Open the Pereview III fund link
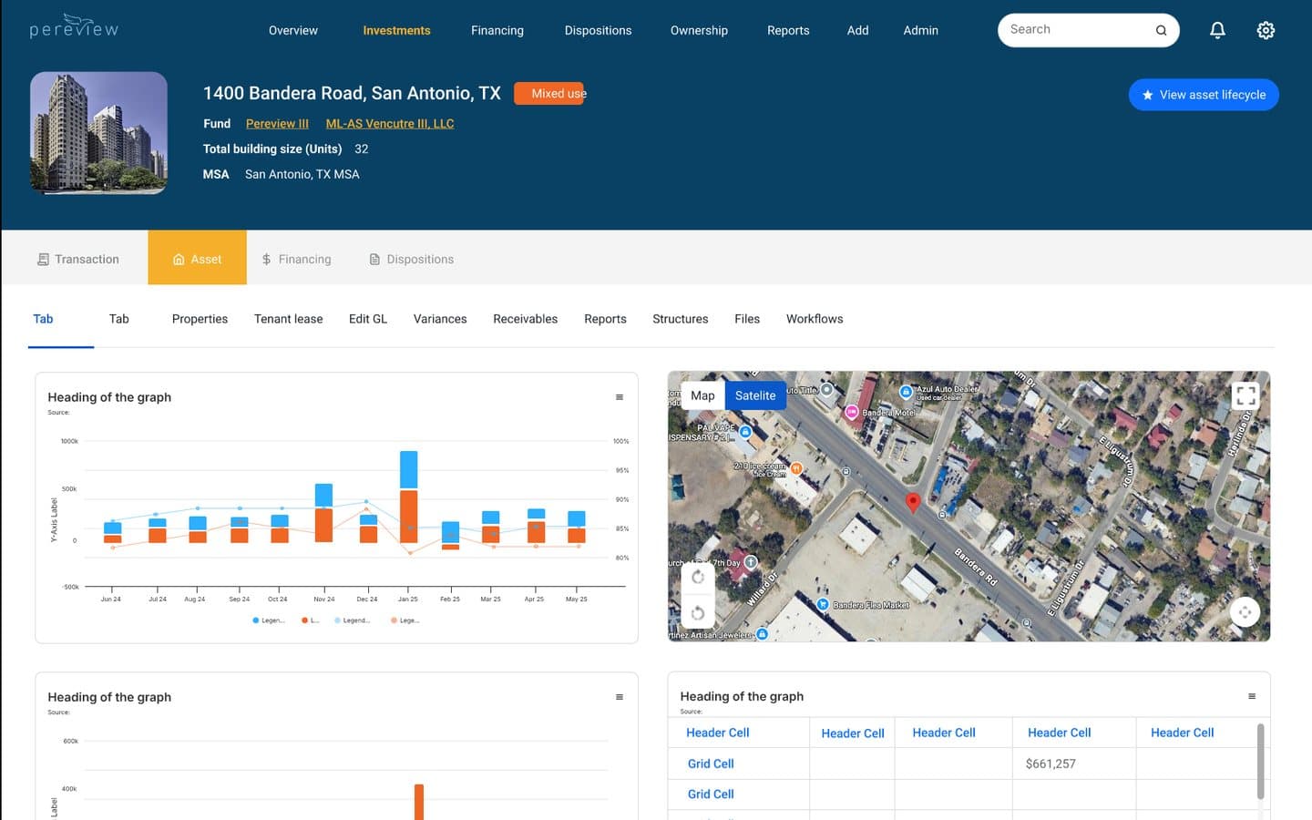 (277, 124)
